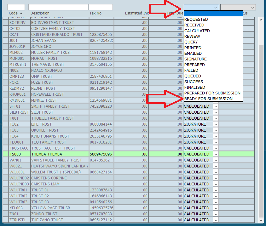Collapse the open status filter dropdown arrow
This screenshot has width=266, height=226.
point(216,7)
